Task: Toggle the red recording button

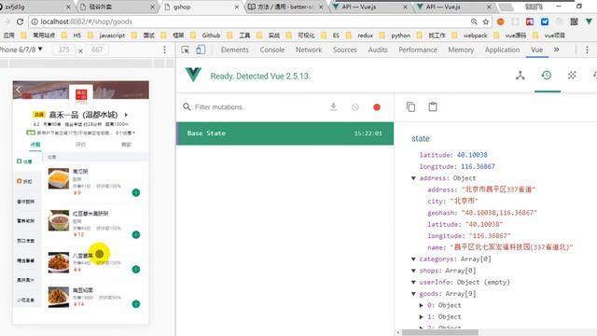Action: pyautogui.click(x=377, y=107)
